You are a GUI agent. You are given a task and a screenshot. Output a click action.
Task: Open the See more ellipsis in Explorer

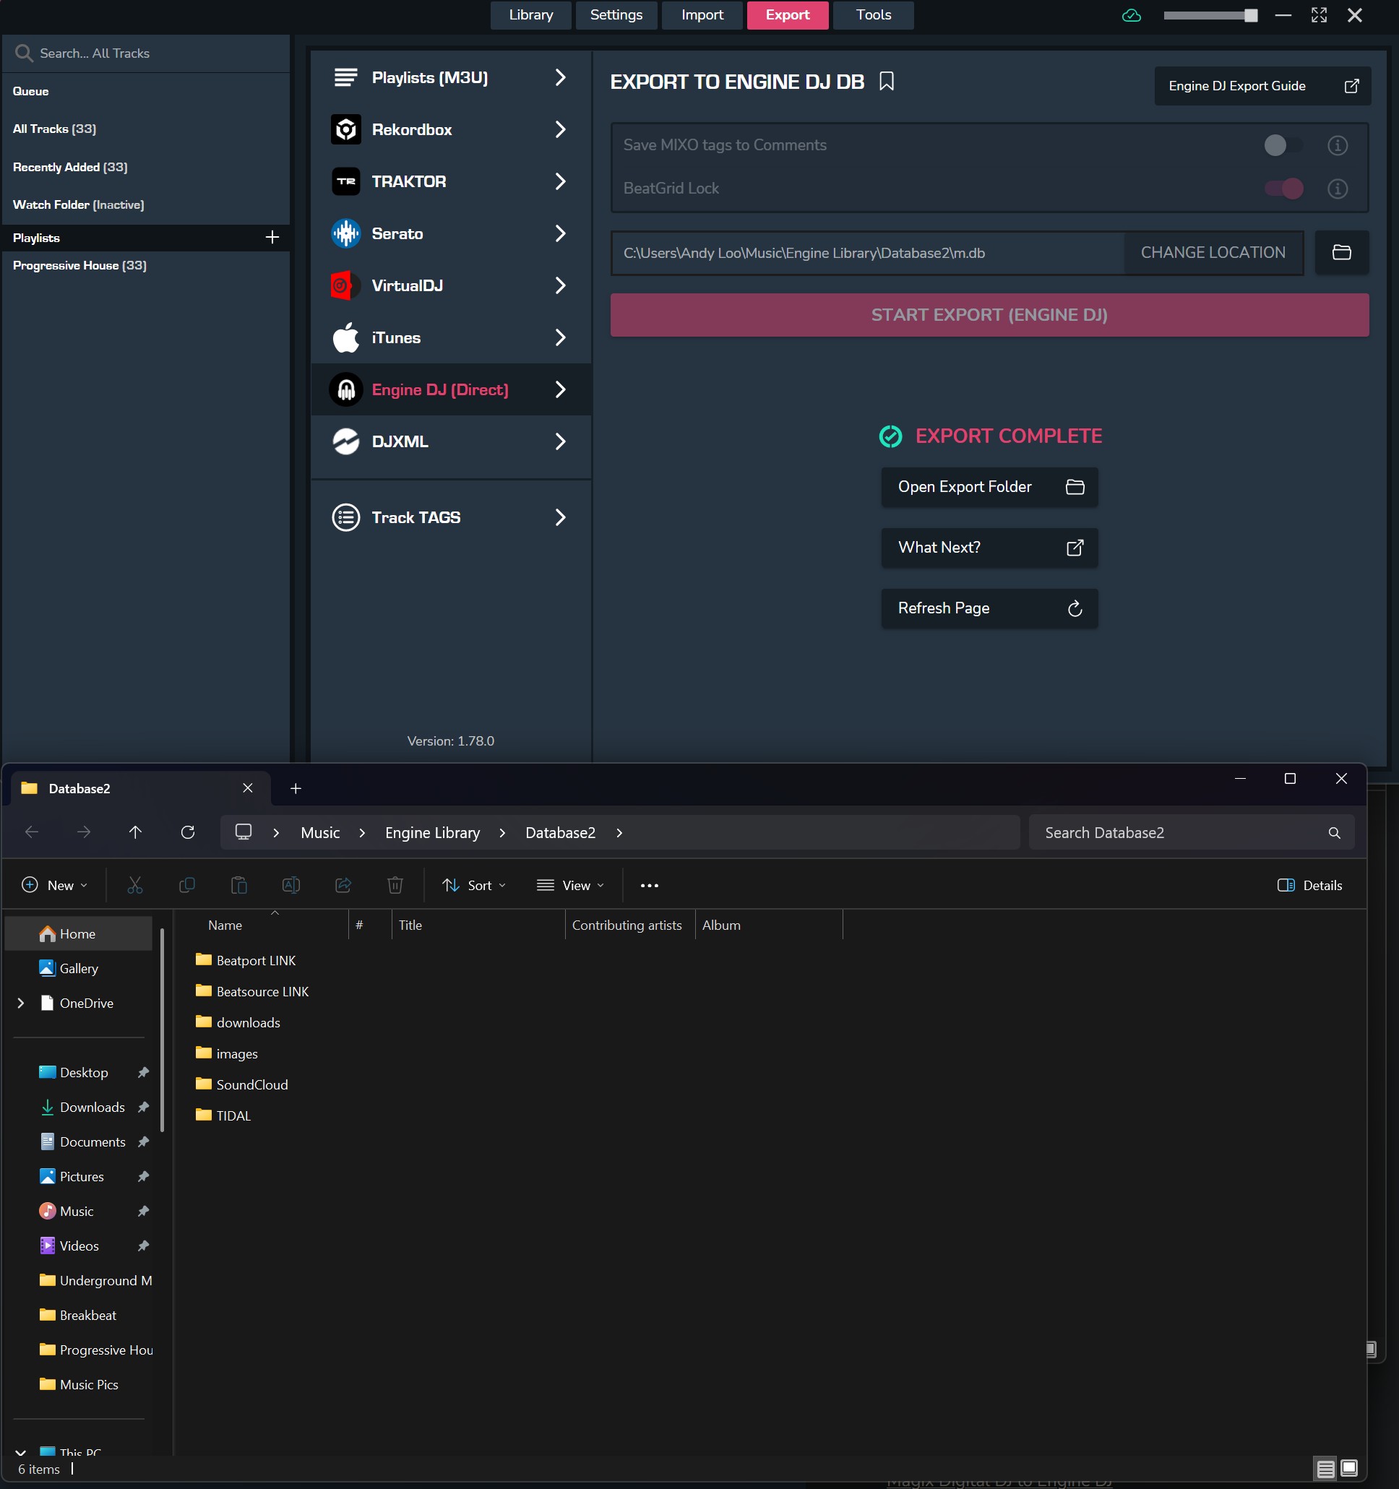pos(650,885)
